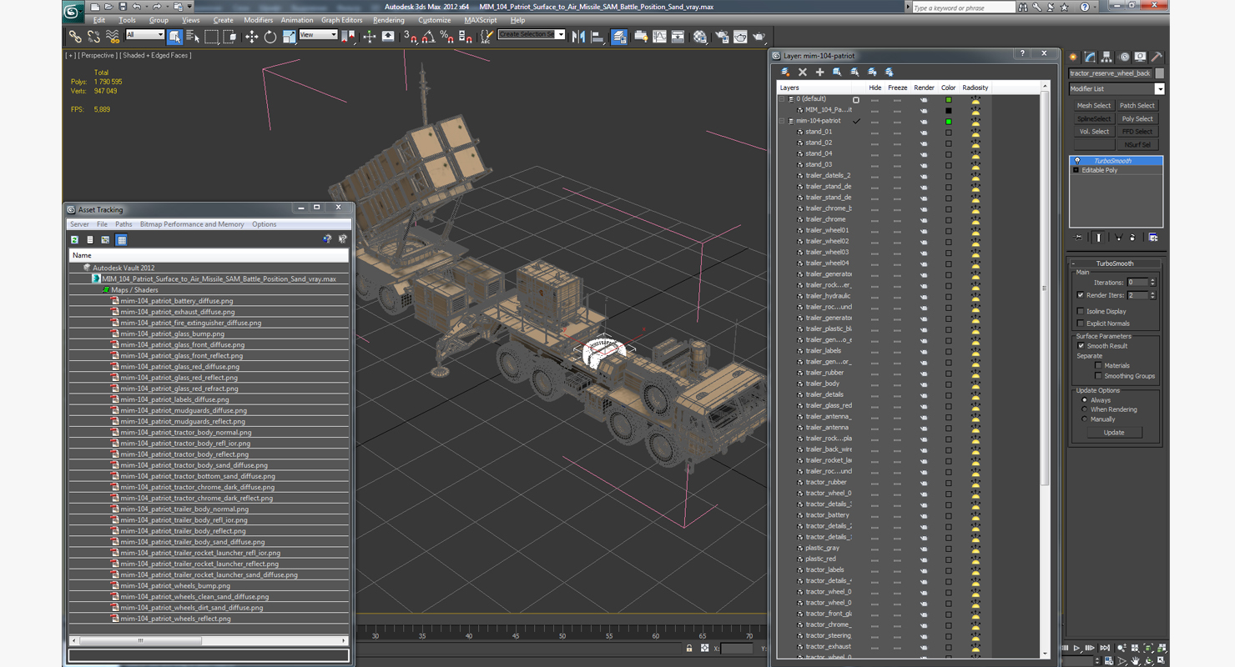Toggle the 3D Snaps tool

coord(410,37)
